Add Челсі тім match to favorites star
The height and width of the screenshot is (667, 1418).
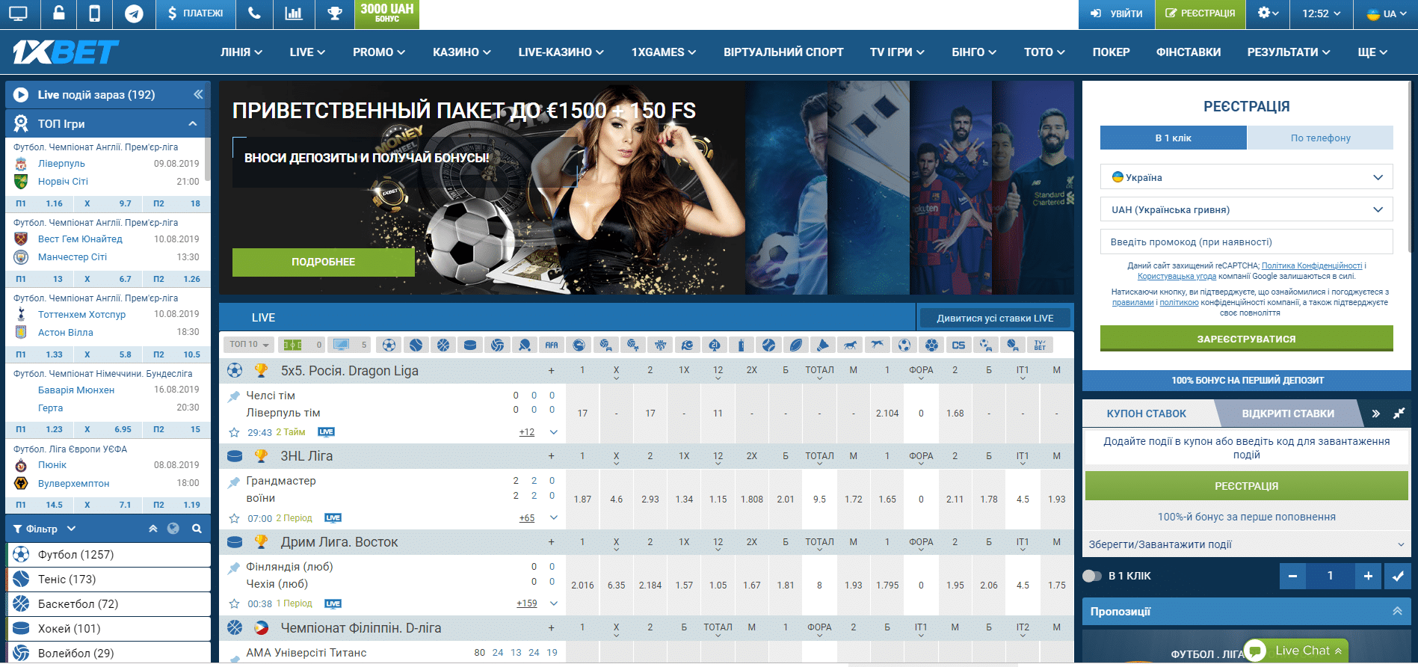click(234, 432)
